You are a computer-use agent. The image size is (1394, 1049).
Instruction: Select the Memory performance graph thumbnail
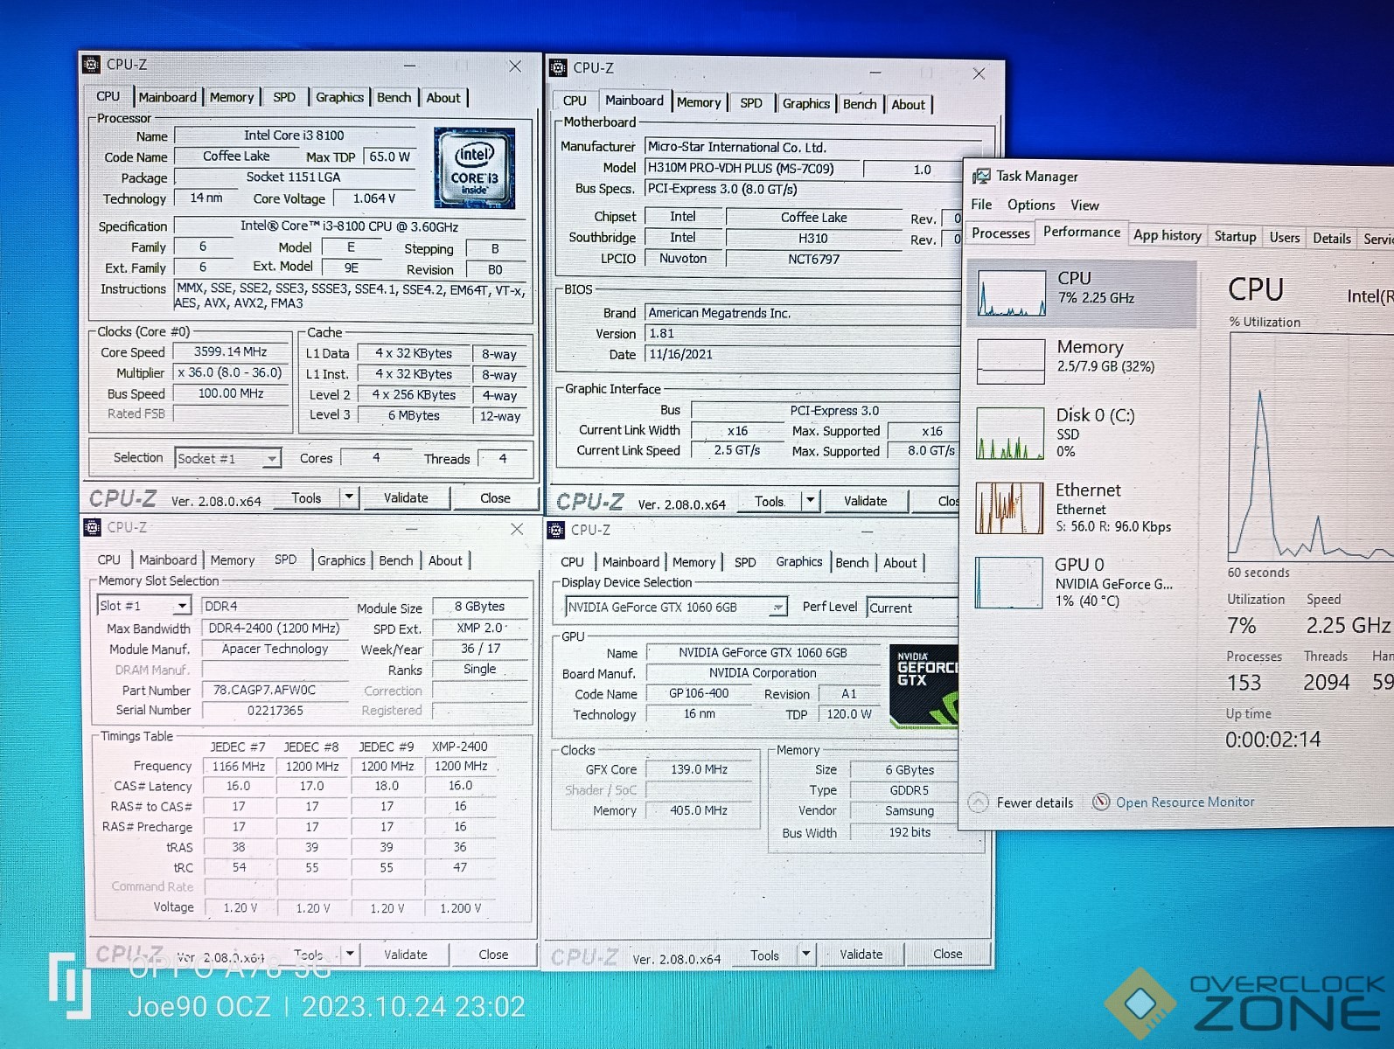coord(1011,361)
